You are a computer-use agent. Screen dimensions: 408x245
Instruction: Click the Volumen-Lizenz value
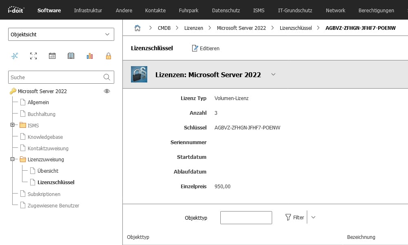pyautogui.click(x=232, y=98)
